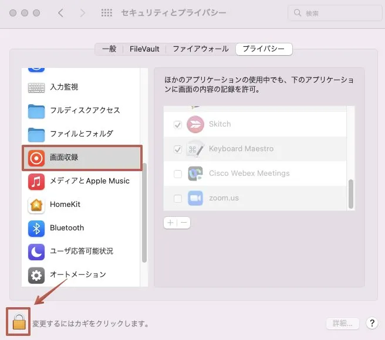Open オートメーション gear icon entry
This screenshot has width=385, height=340.
[36, 274]
